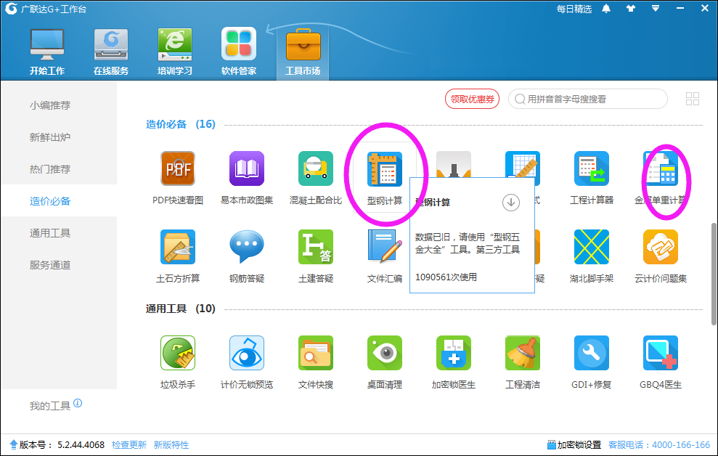The width and height of the screenshot is (718, 456).
Task: Click 通用工具 (10) section heading
Action: click(181, 309)
